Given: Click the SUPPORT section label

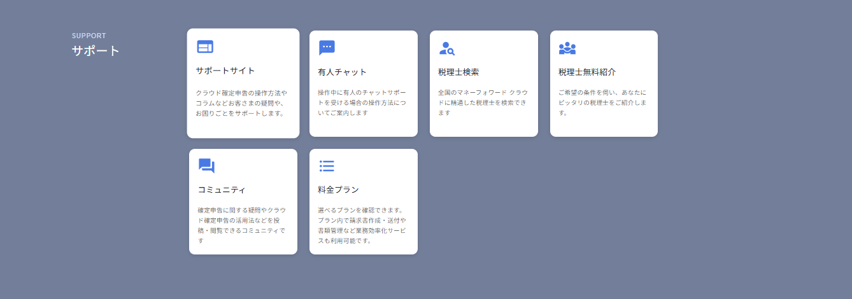Looking at the screenshot, I should (x=89, y=36).
